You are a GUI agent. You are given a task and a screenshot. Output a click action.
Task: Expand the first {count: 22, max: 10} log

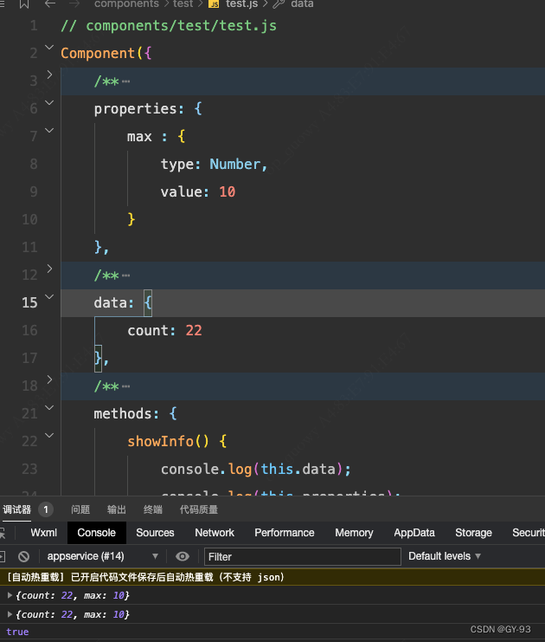point(10,595)
